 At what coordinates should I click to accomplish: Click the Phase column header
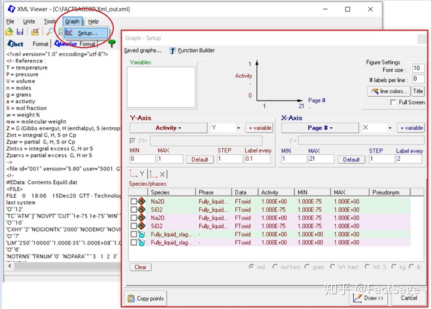pos(213,192)
